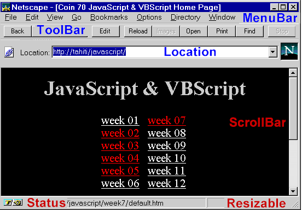Click the vertical scrollbar thumb
Viewport: 302px width, 210px height.
coord(293,108)
